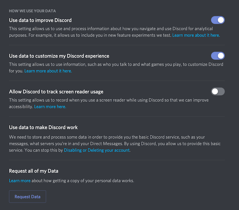Viewport: 239px width, 210px height.
Task: Open Learn more link under customize Discord experience
Action: click(48, 71)
